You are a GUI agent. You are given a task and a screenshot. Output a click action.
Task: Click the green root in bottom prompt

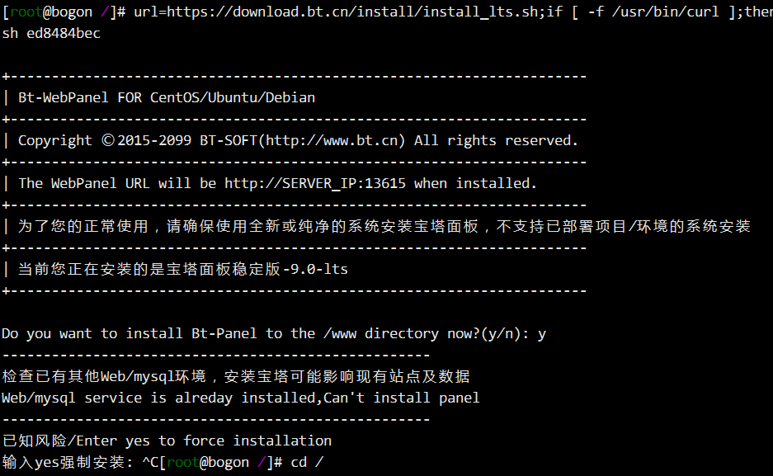coord(183,462)
